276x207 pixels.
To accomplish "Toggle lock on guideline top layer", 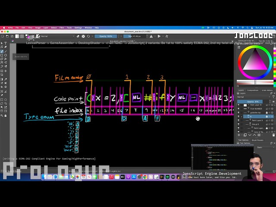I will tap(267, 113).
